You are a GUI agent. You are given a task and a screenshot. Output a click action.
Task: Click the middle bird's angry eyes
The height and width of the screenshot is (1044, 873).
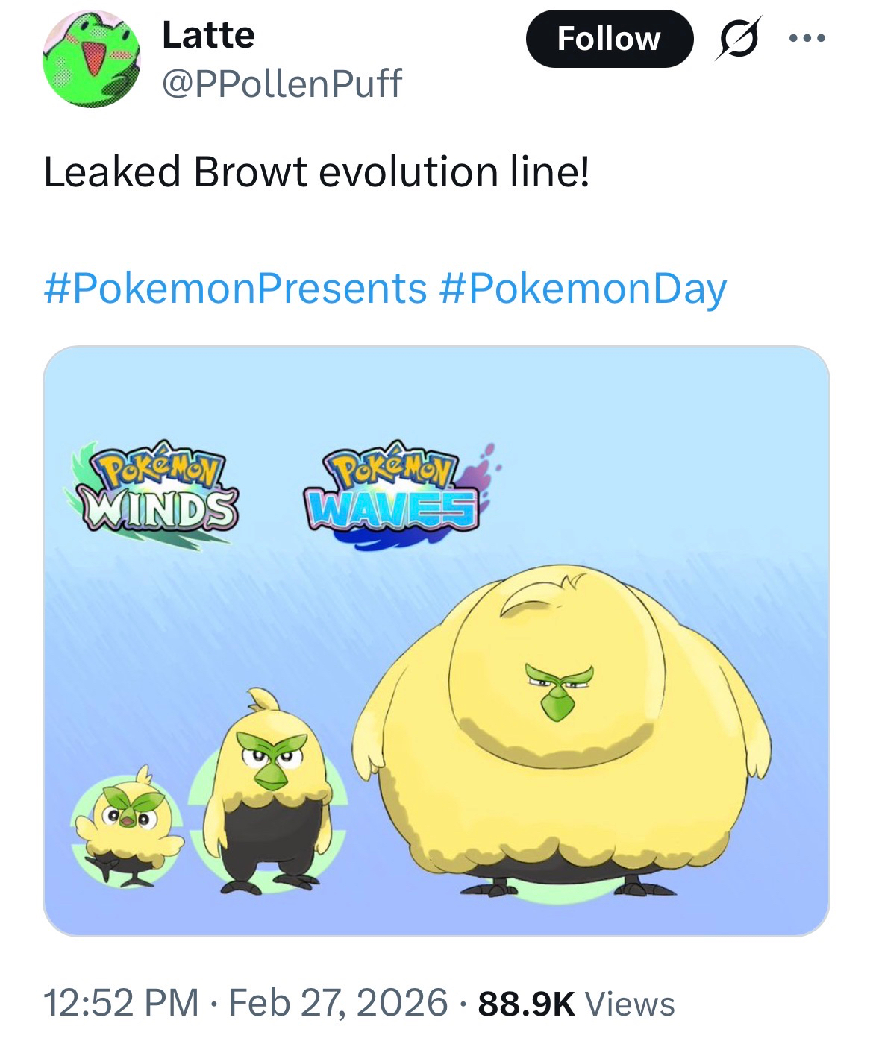(272, 757)
